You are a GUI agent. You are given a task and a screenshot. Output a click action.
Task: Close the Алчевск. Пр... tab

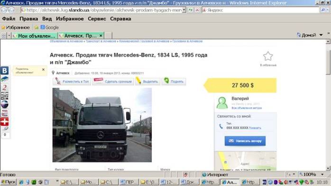click(x=101, y=36)
